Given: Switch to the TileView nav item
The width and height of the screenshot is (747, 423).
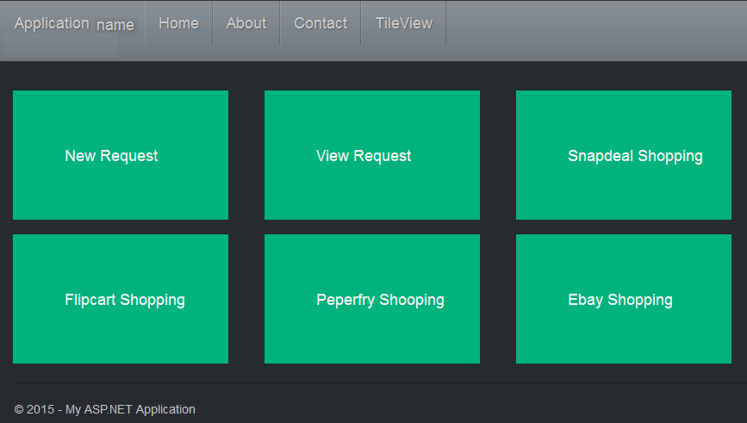Looking at the screenshot, I should click(x=403, y=23).
